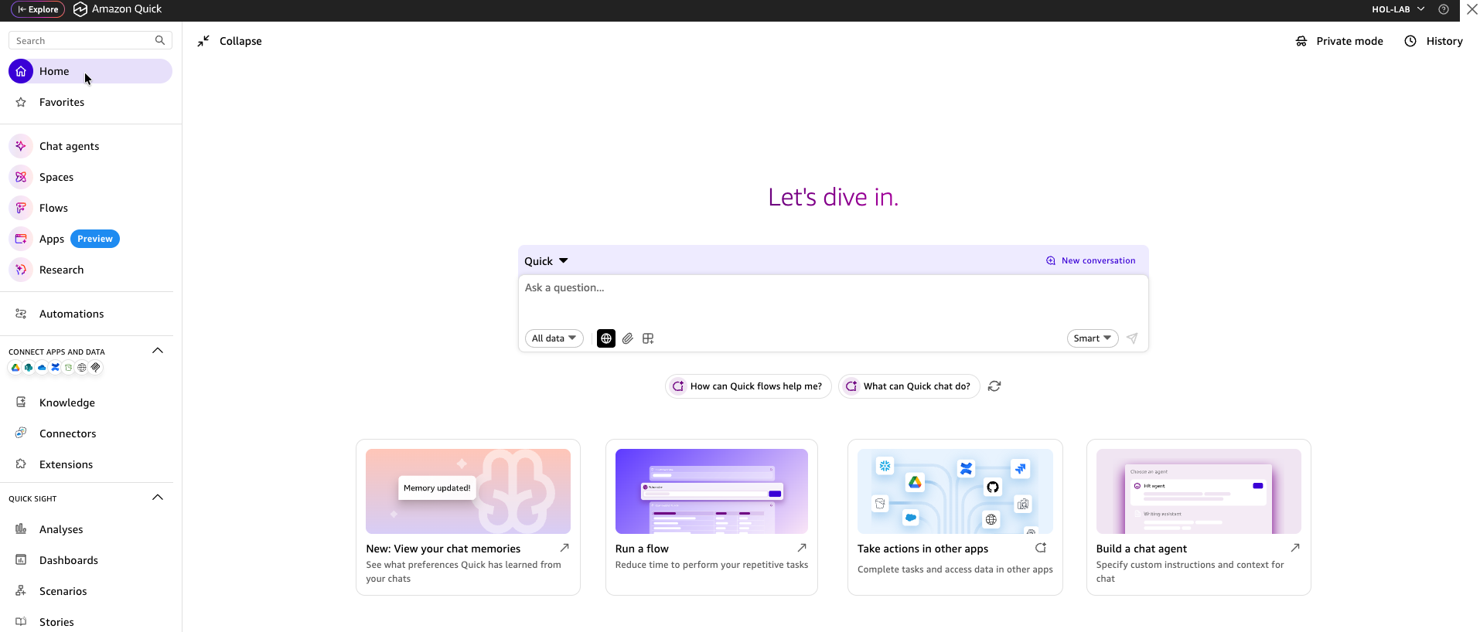Viewport: 1480px width, 632px height.
Task: Click the Spaces sidebar icon
Action: [21, 177]
